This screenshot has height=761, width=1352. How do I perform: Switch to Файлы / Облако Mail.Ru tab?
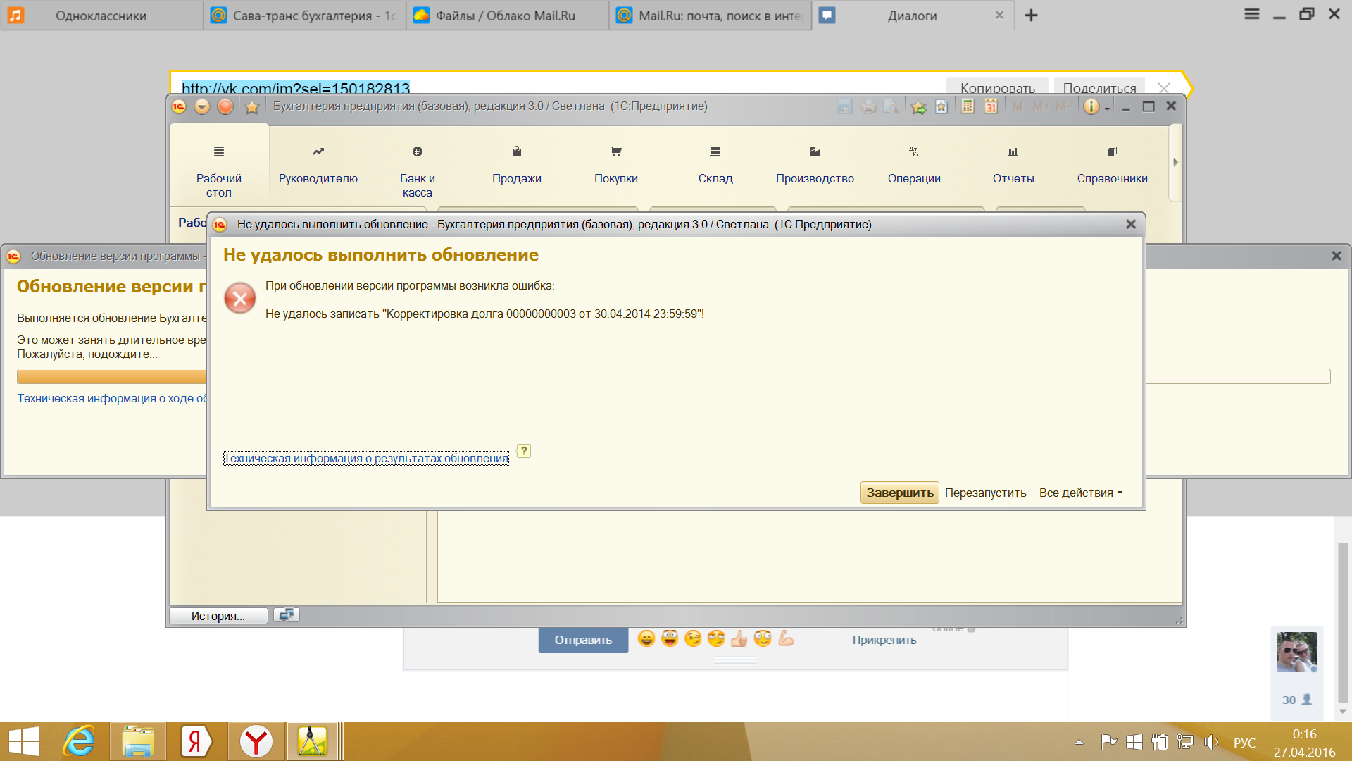(504, 16)
